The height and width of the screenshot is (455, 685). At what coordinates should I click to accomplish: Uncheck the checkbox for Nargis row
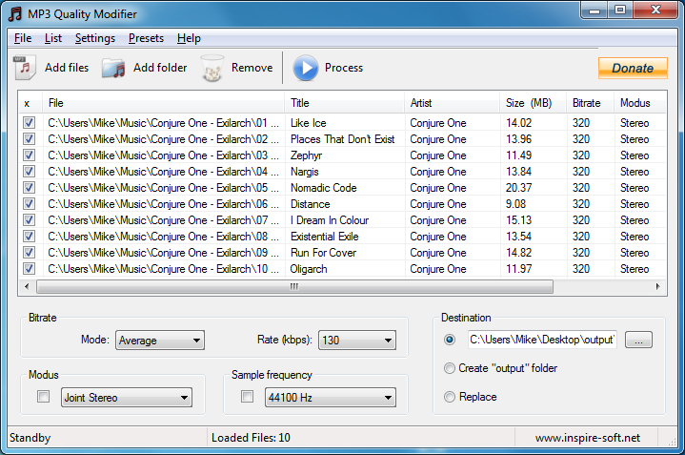click(x=29, y=172)
